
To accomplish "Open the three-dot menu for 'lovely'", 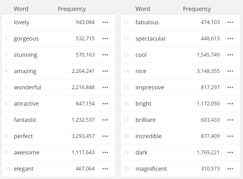I will [105, 22].
